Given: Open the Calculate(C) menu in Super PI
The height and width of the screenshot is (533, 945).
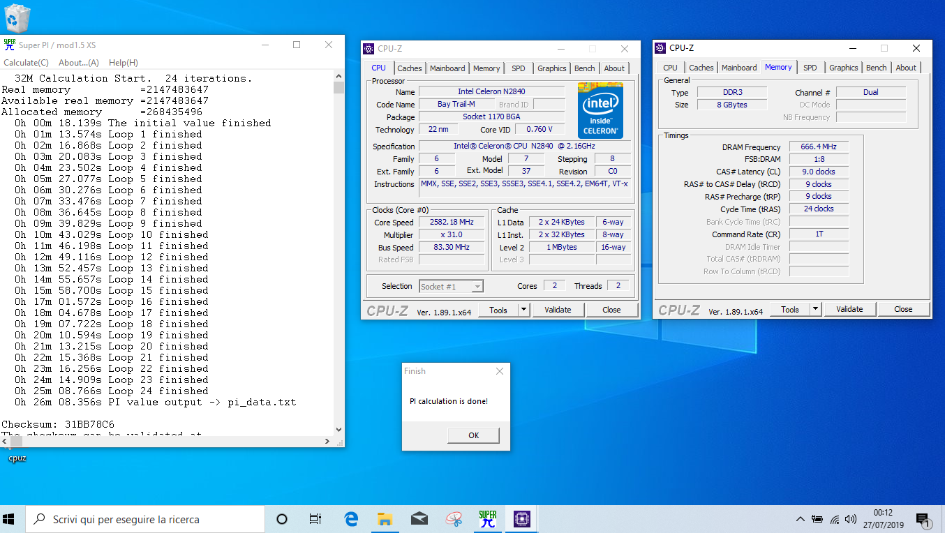Looking at the screenshot, I should 26,63.
